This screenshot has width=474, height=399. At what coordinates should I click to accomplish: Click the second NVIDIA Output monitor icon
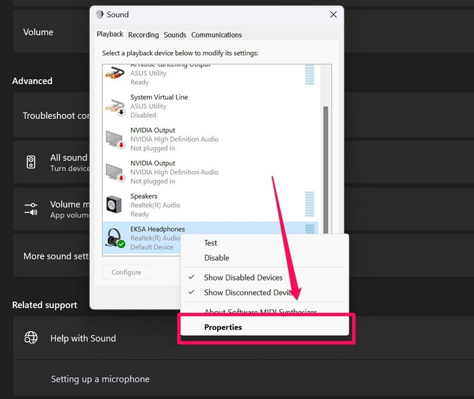[x=115, y=172]
